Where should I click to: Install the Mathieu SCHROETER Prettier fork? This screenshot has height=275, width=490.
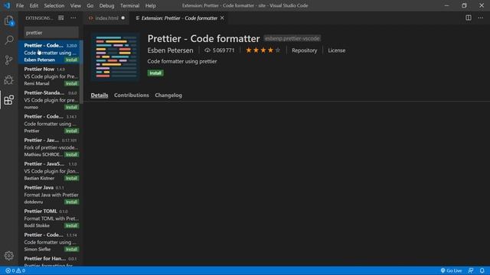tap(71, 154)
